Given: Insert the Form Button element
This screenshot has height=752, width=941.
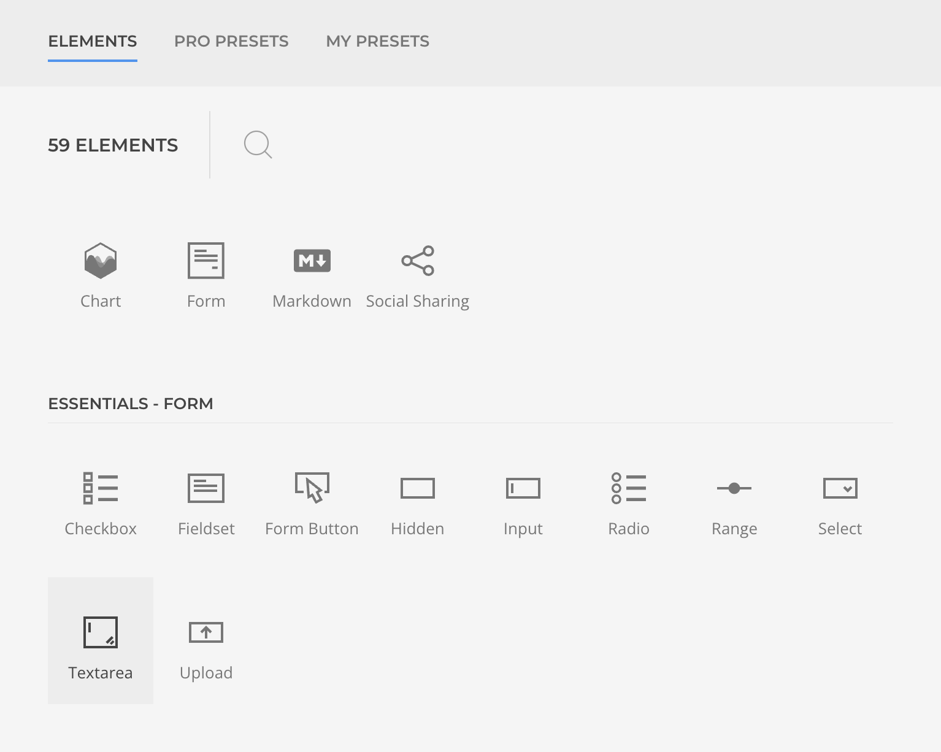Looking at the screenshot, I should point(312,503).
